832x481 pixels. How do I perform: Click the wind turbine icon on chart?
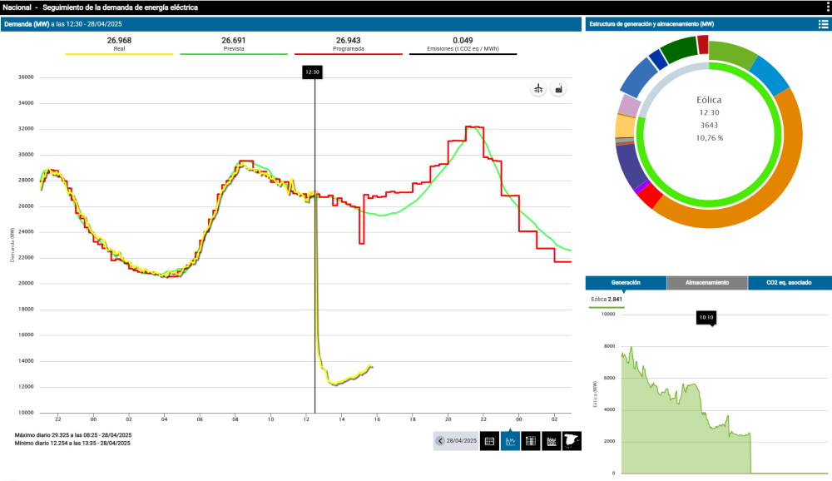point(538,89)
